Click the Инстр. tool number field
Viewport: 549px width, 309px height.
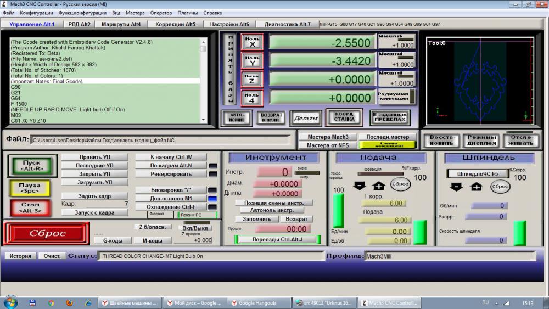coord(274,172)
